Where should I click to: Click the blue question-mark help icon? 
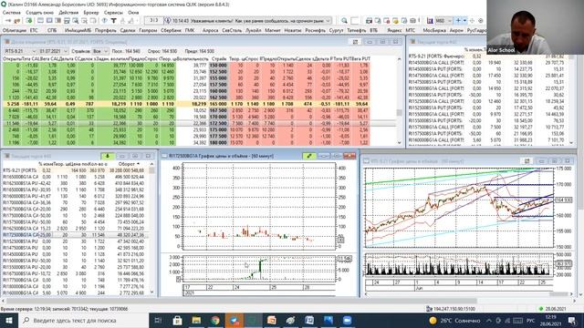[104, 21]
